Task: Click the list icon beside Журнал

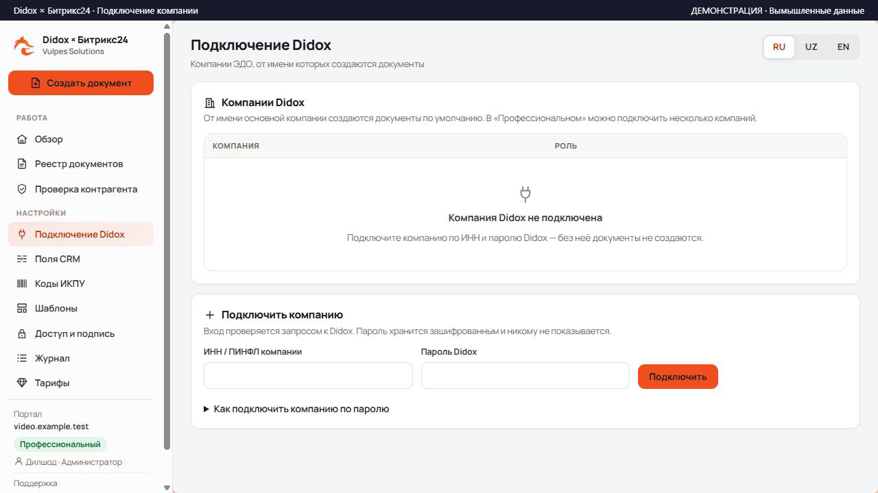Action: (x=22, y=358)
